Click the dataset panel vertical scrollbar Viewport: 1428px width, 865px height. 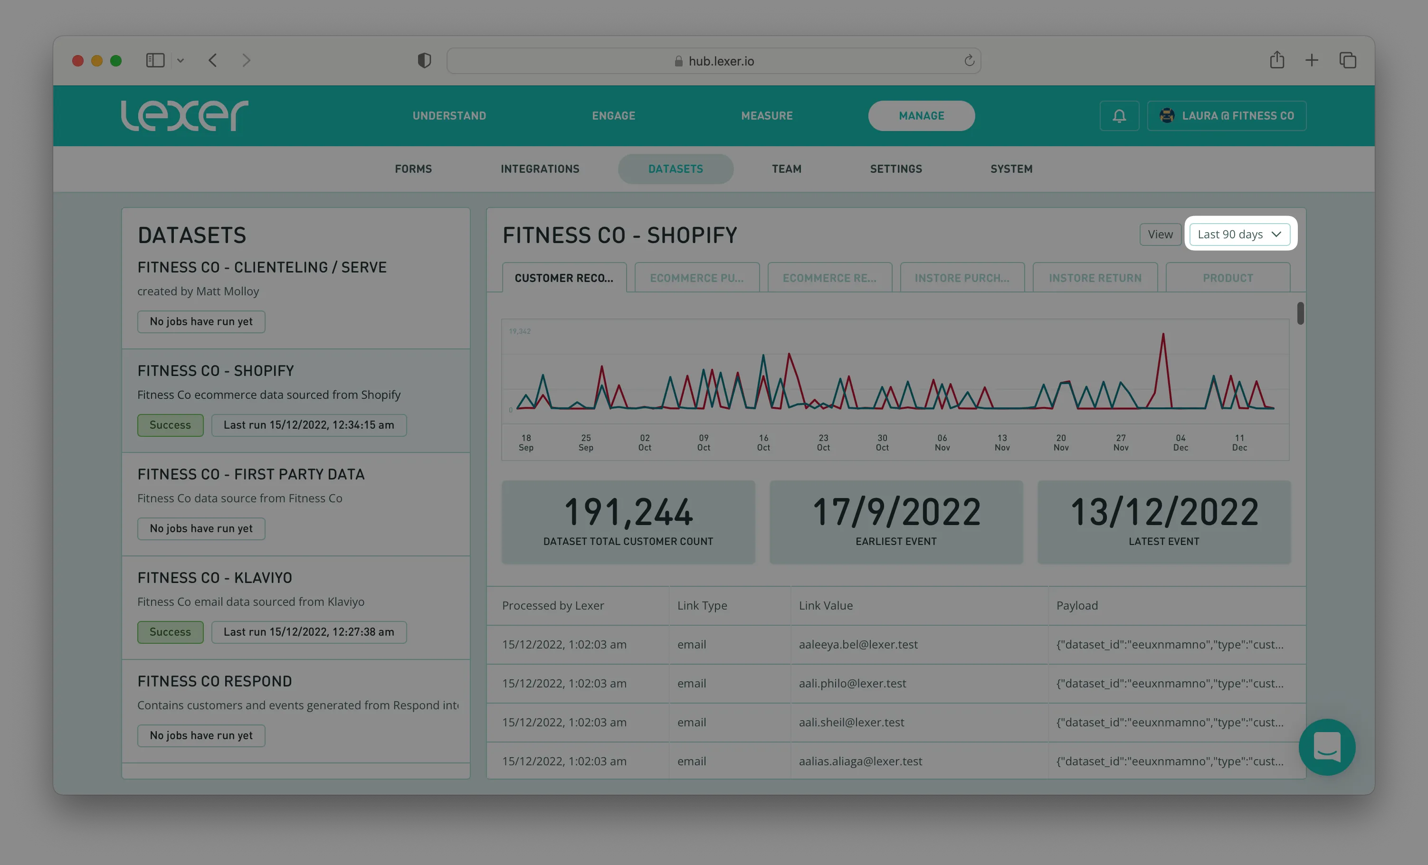pos(1300,313)
